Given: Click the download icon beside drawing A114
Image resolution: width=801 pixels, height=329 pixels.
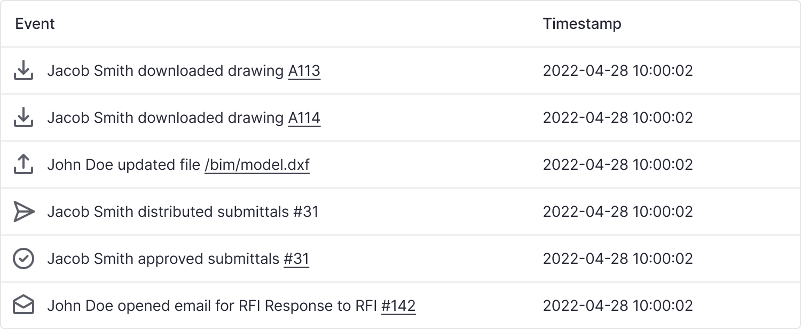Looking at the screenshot, I should (x=23, y=117).
